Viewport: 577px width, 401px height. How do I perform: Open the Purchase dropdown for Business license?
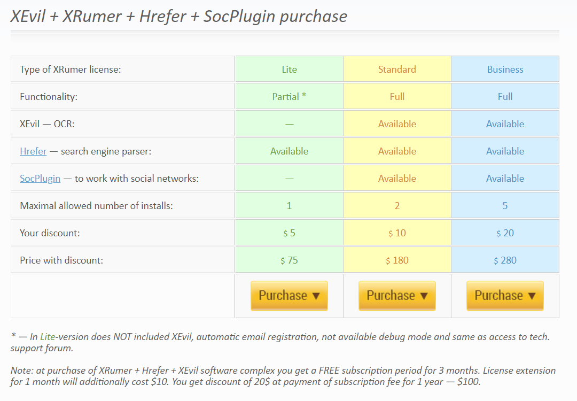click(505, 296)
